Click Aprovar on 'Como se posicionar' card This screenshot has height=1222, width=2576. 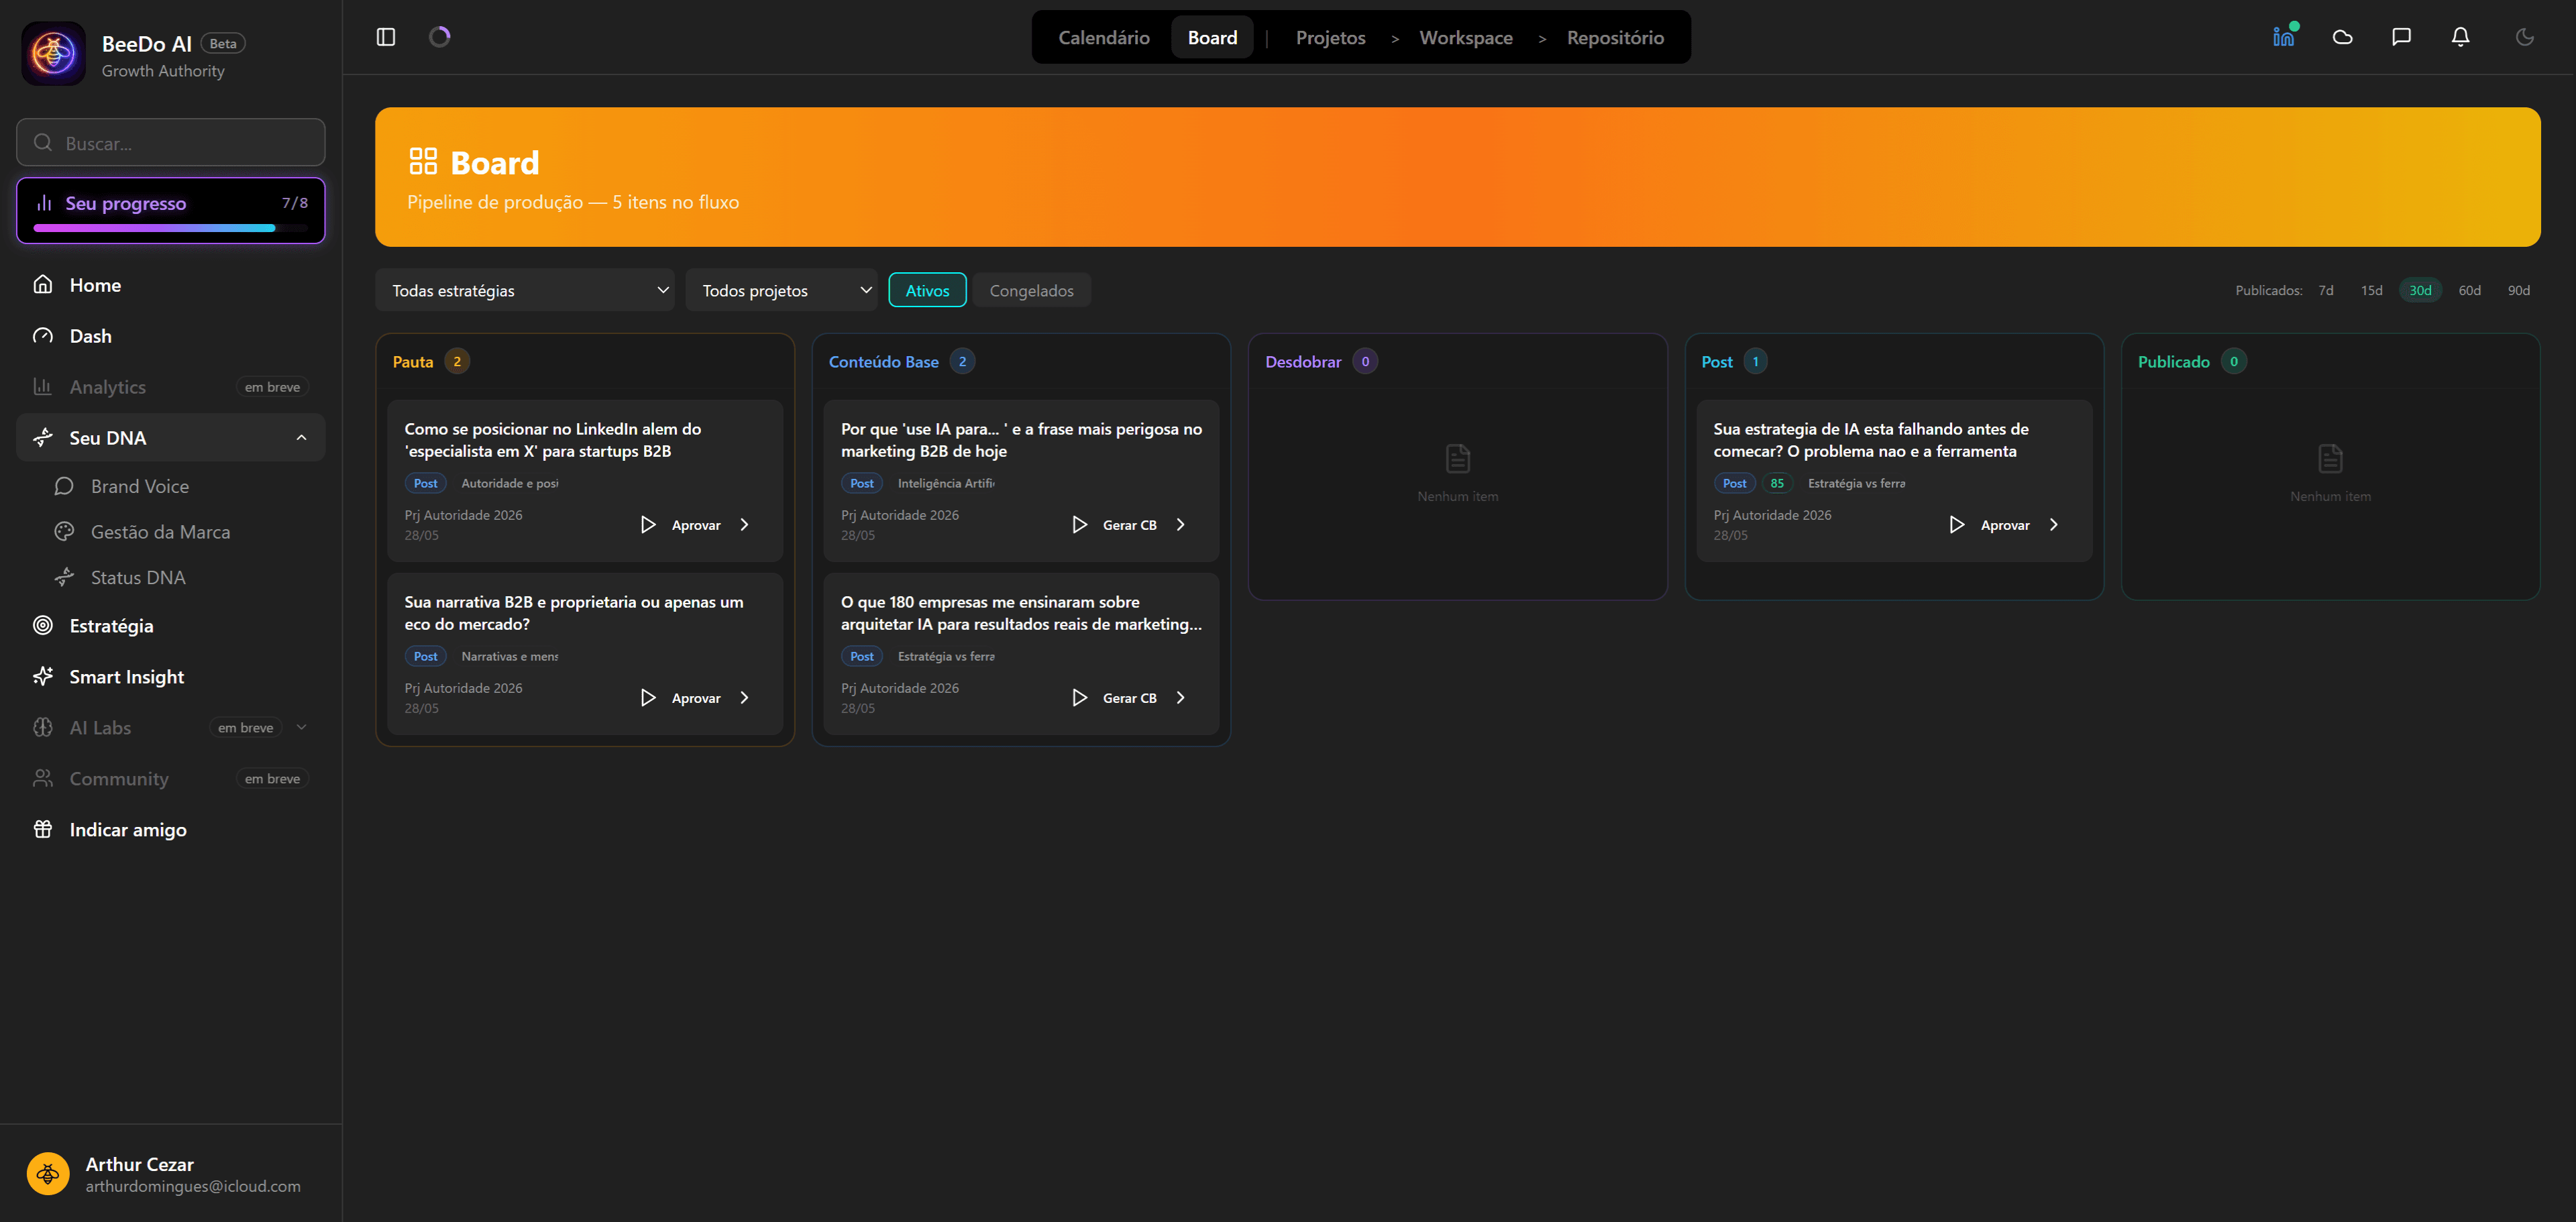pyautogui.click(x=696, y=525)
